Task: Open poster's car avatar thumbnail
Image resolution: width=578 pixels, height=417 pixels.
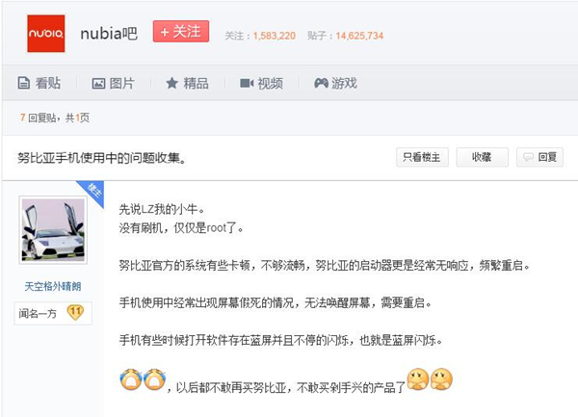Action: point(53,230)
